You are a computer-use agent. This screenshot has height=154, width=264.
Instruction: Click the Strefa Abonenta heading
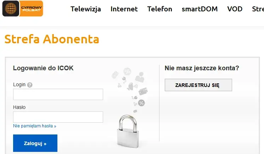(52, 39)
